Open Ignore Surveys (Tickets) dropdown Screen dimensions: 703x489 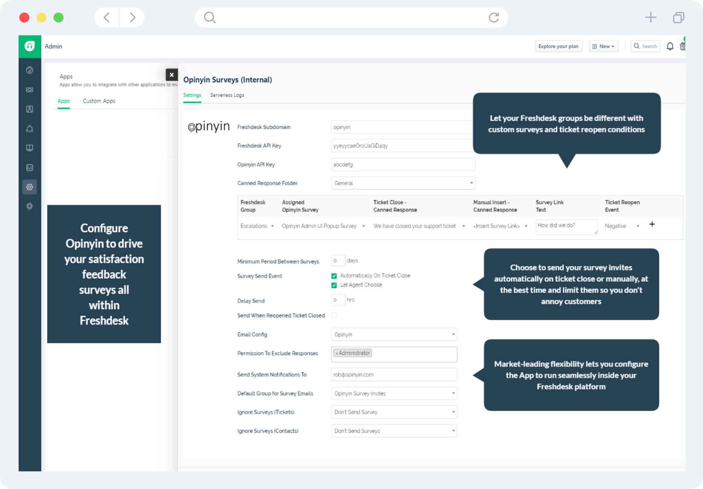(394, 412)
